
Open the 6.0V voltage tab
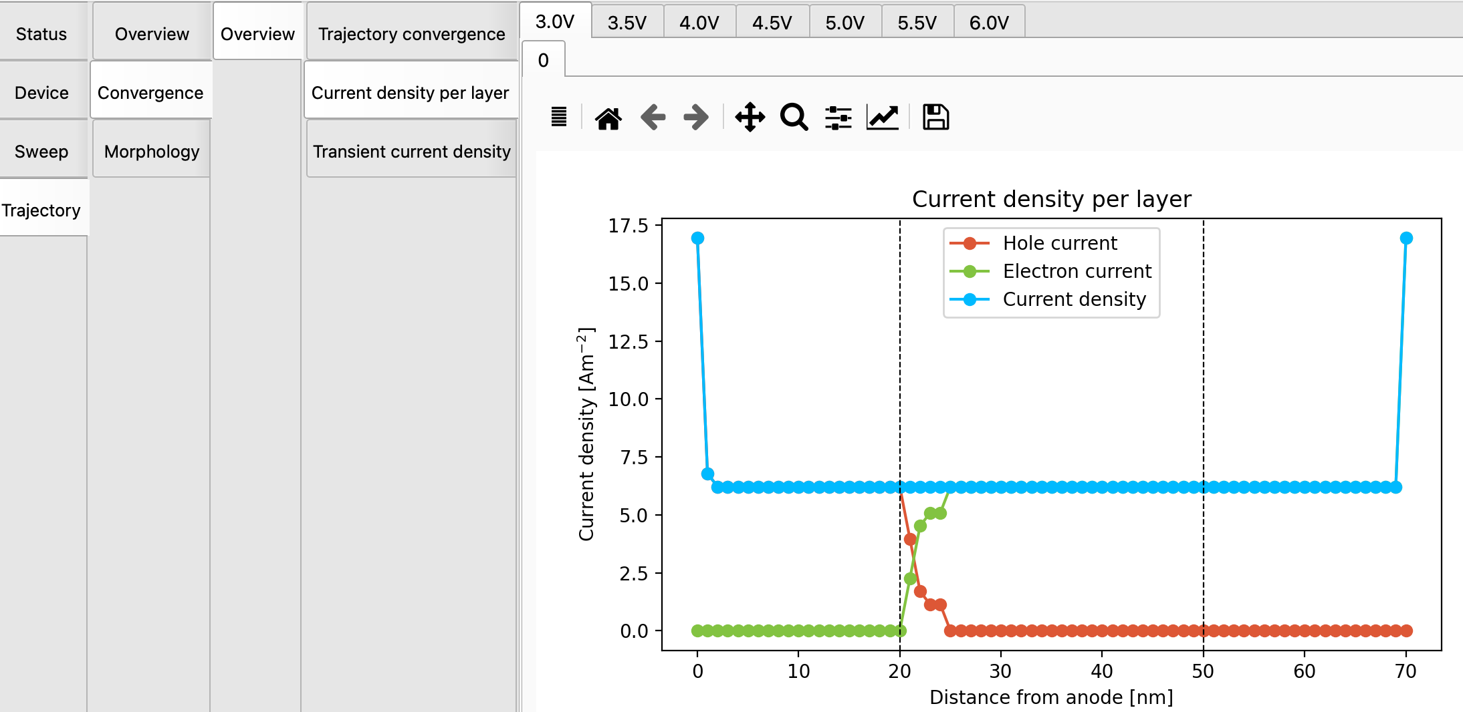point(988,23)
